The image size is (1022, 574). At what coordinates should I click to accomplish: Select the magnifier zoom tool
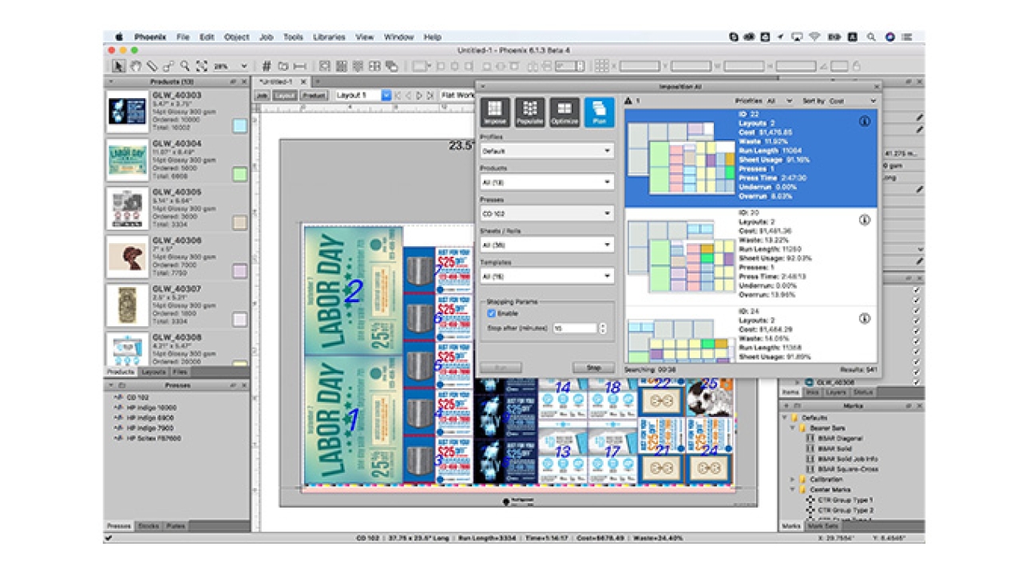pos(185,66)
